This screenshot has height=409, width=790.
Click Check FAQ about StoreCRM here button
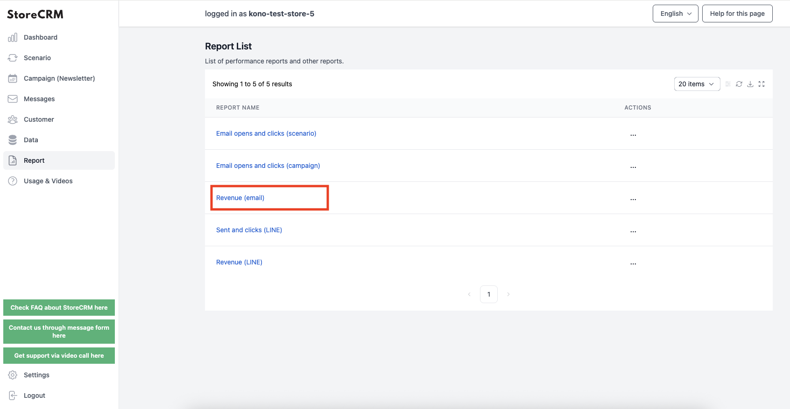click(x=59, y=308)
